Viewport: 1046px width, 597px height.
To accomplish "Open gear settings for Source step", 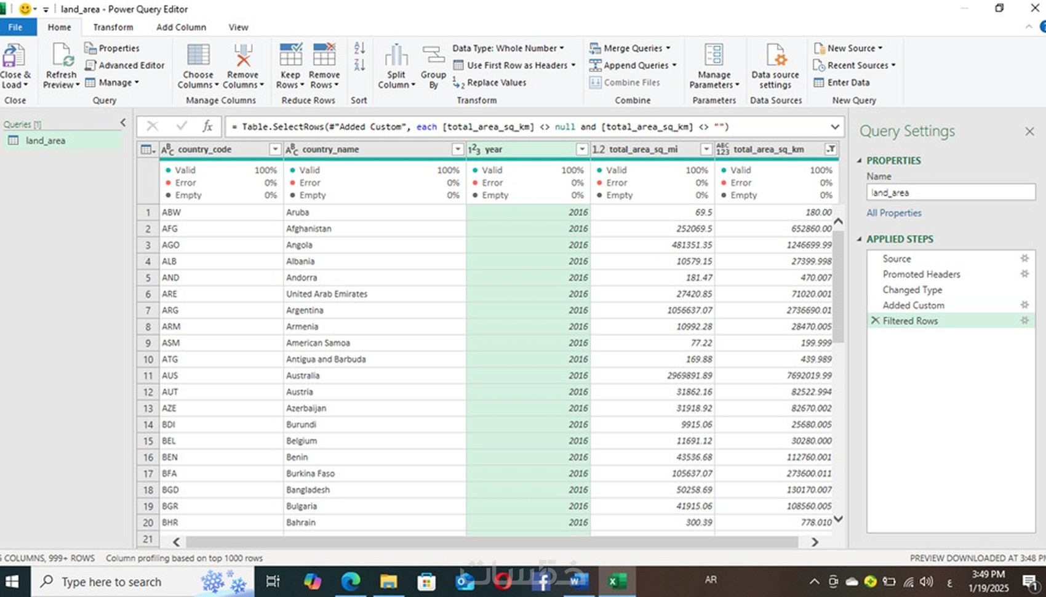I will (1024, 258).
